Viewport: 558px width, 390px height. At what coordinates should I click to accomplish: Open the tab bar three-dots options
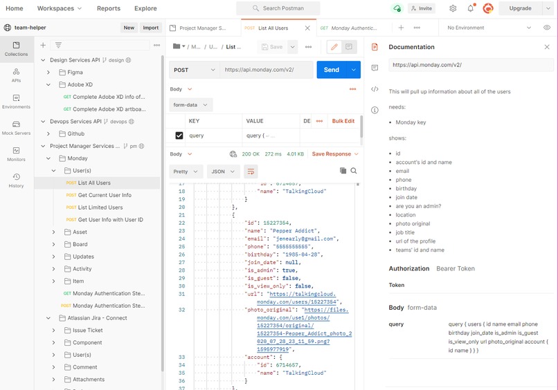(x=417, y=28)
